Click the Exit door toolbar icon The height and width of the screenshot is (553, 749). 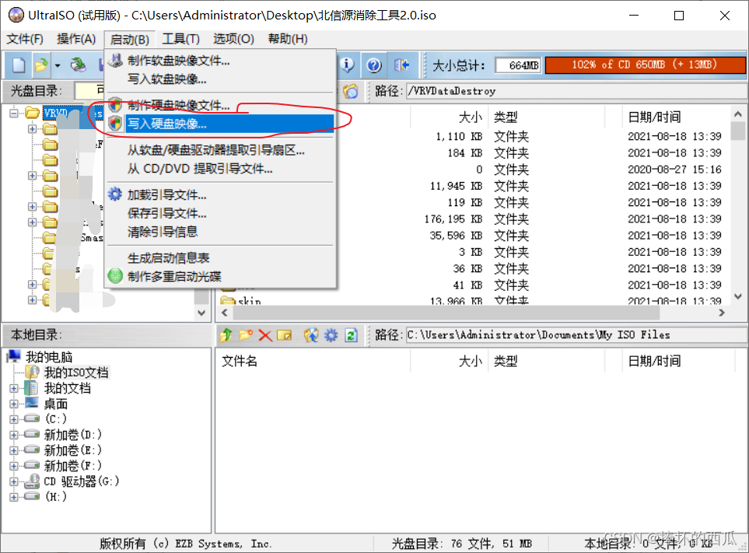pos(402,65)
